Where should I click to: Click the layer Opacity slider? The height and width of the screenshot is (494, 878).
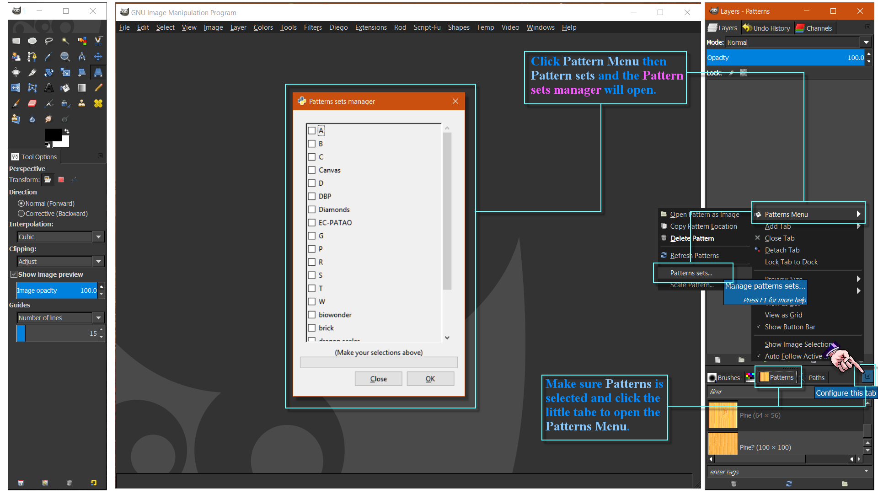pos(786,58)
